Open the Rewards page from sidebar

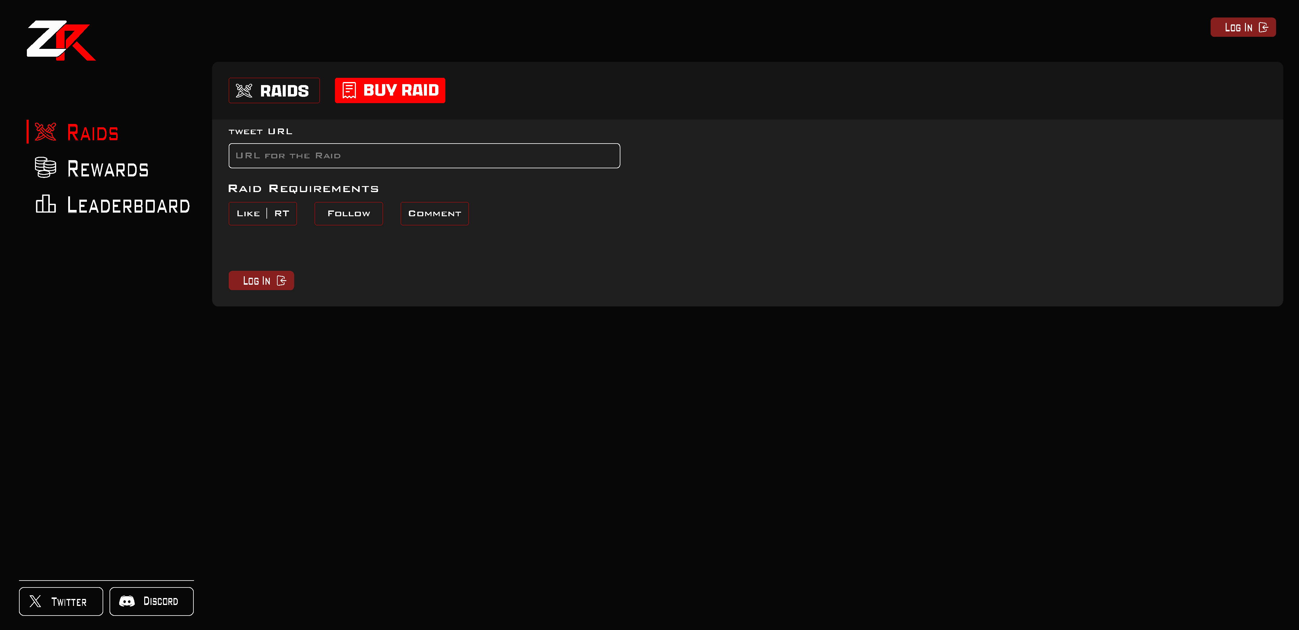pyautogui.click(x=107, y=169)
